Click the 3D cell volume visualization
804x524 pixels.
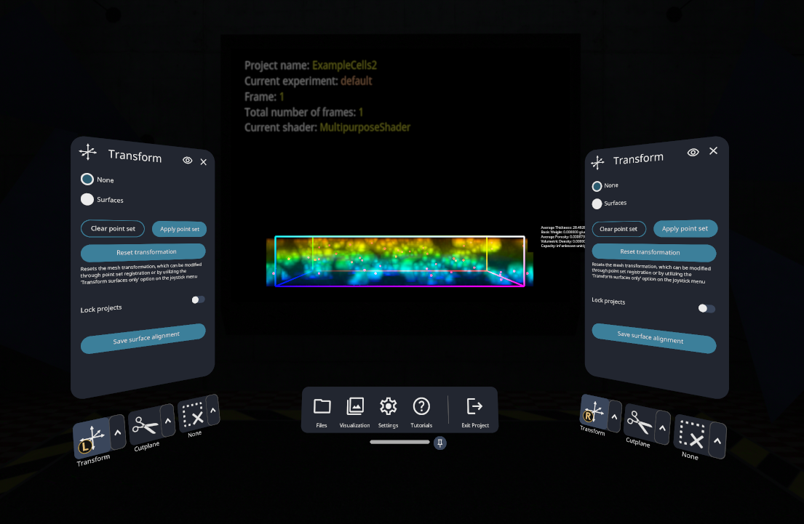point(399,261)
